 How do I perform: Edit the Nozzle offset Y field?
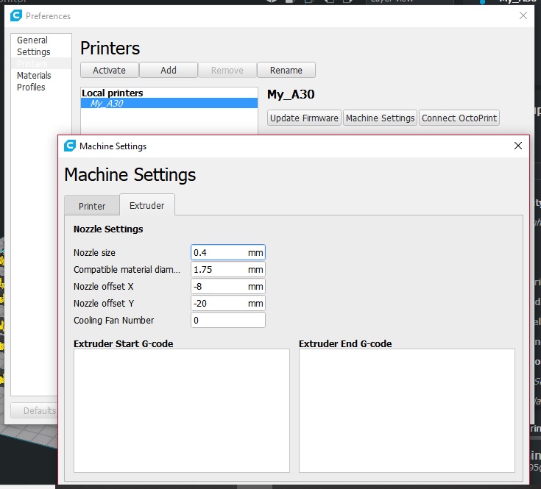228,303
